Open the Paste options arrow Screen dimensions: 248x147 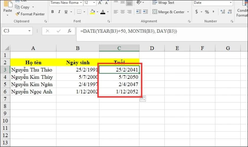click(x=7, y=16)
